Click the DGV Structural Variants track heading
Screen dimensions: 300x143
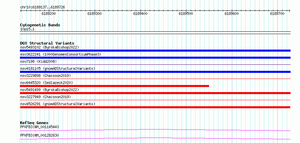click(47, 43)
